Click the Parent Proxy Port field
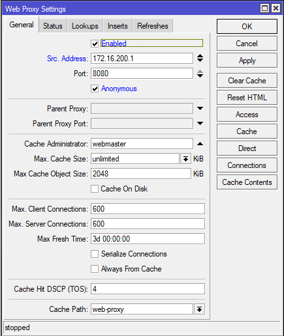 142,123
